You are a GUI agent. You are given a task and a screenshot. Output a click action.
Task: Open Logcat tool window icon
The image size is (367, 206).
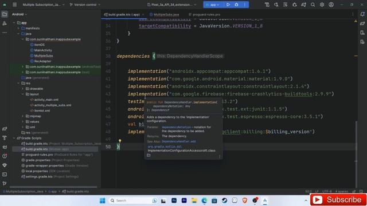pyautogui.click(x=5, y=147)
